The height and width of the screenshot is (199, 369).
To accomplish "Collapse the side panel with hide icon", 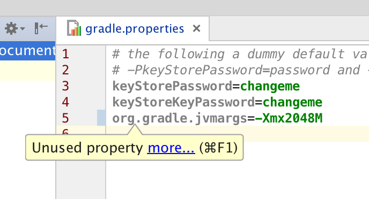I will [41, 28].
